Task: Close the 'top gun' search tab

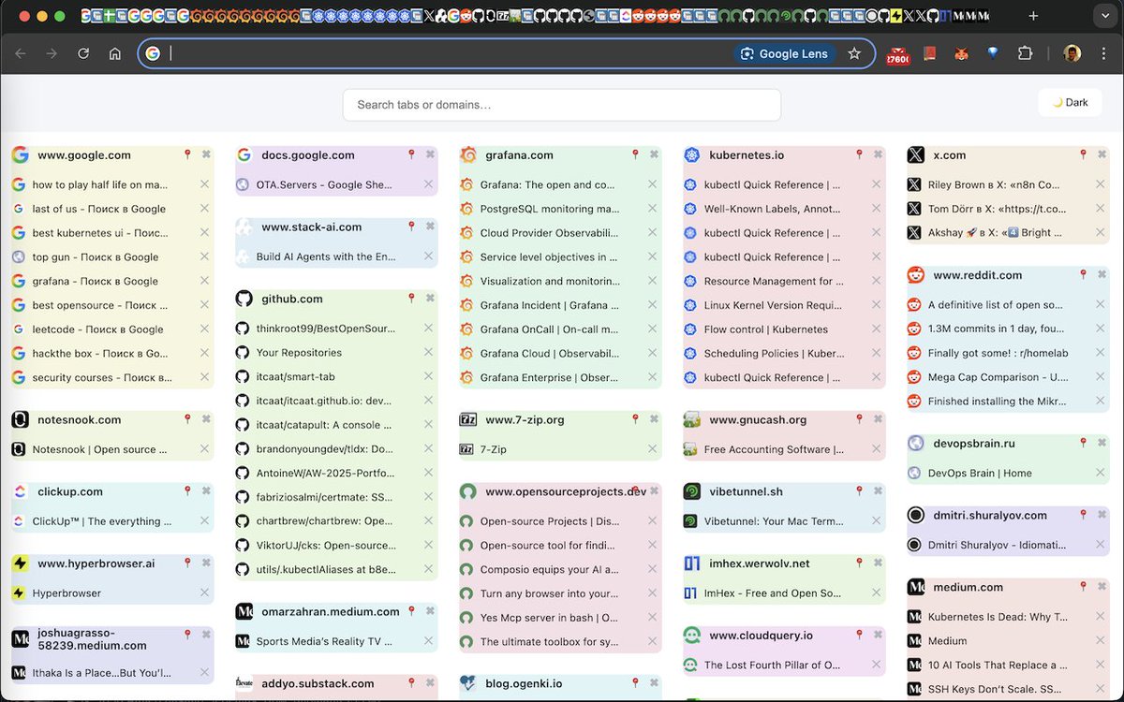Action: pyautogui.click(x=204, y=256)
